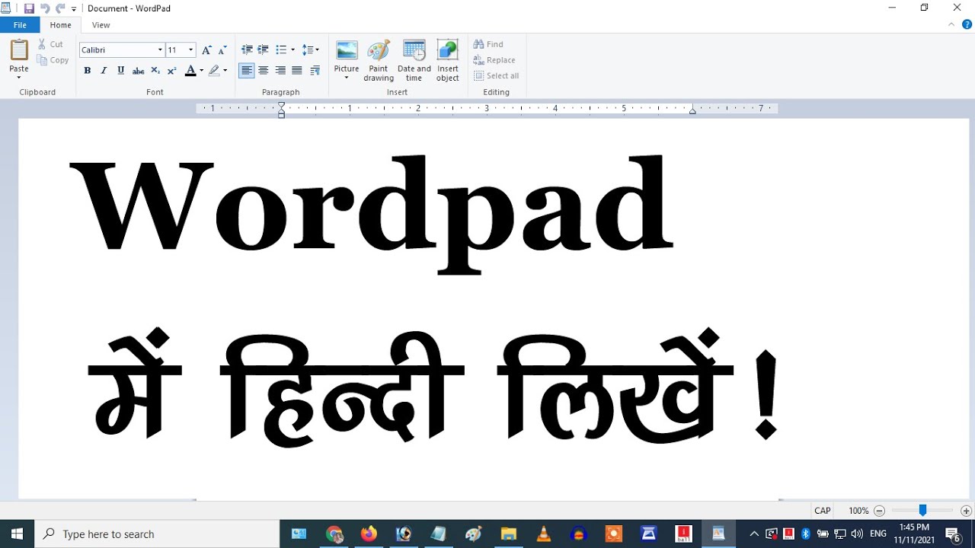Open WordPad Help question mark icon

point(967,25)
